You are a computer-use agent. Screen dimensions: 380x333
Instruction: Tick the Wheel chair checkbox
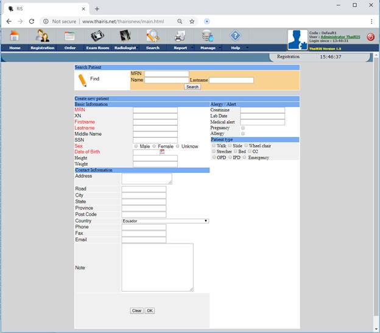coord(246,145)
